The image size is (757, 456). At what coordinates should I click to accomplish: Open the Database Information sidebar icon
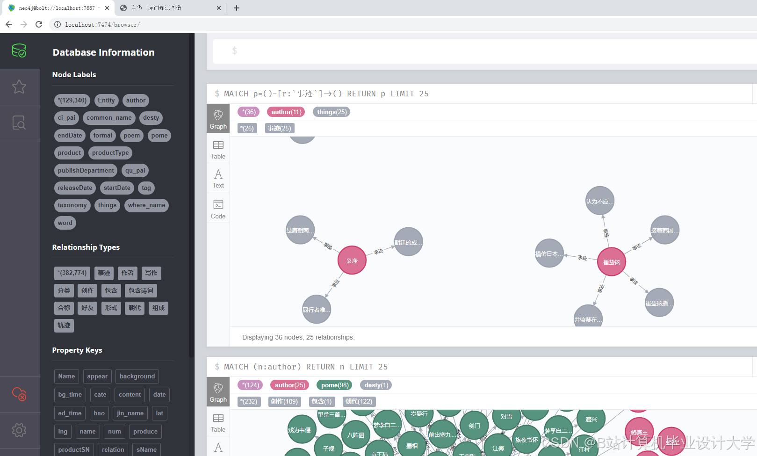[19, 51]
